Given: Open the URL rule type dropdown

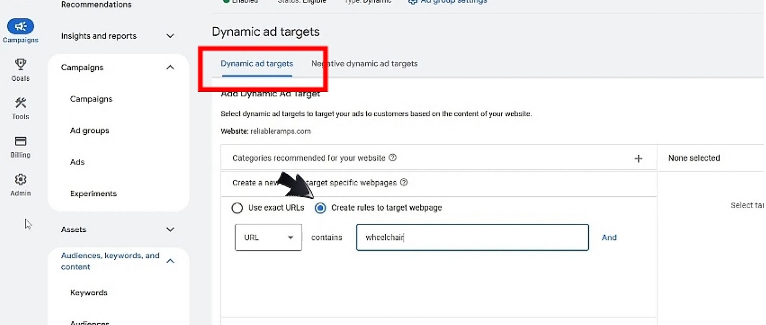Looking at the screenshot, I should click(x=268, y=238).
